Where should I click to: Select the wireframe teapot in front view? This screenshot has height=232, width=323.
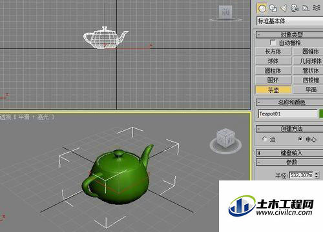(x=105, y=38)
